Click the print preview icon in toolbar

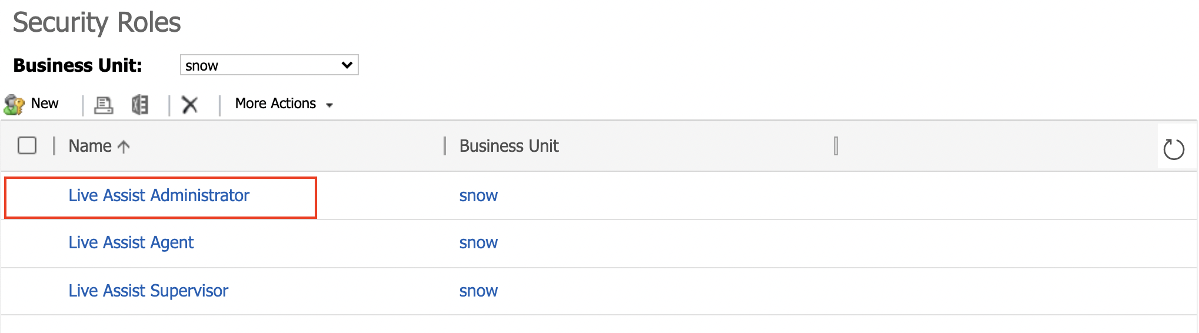click(104, 105)
